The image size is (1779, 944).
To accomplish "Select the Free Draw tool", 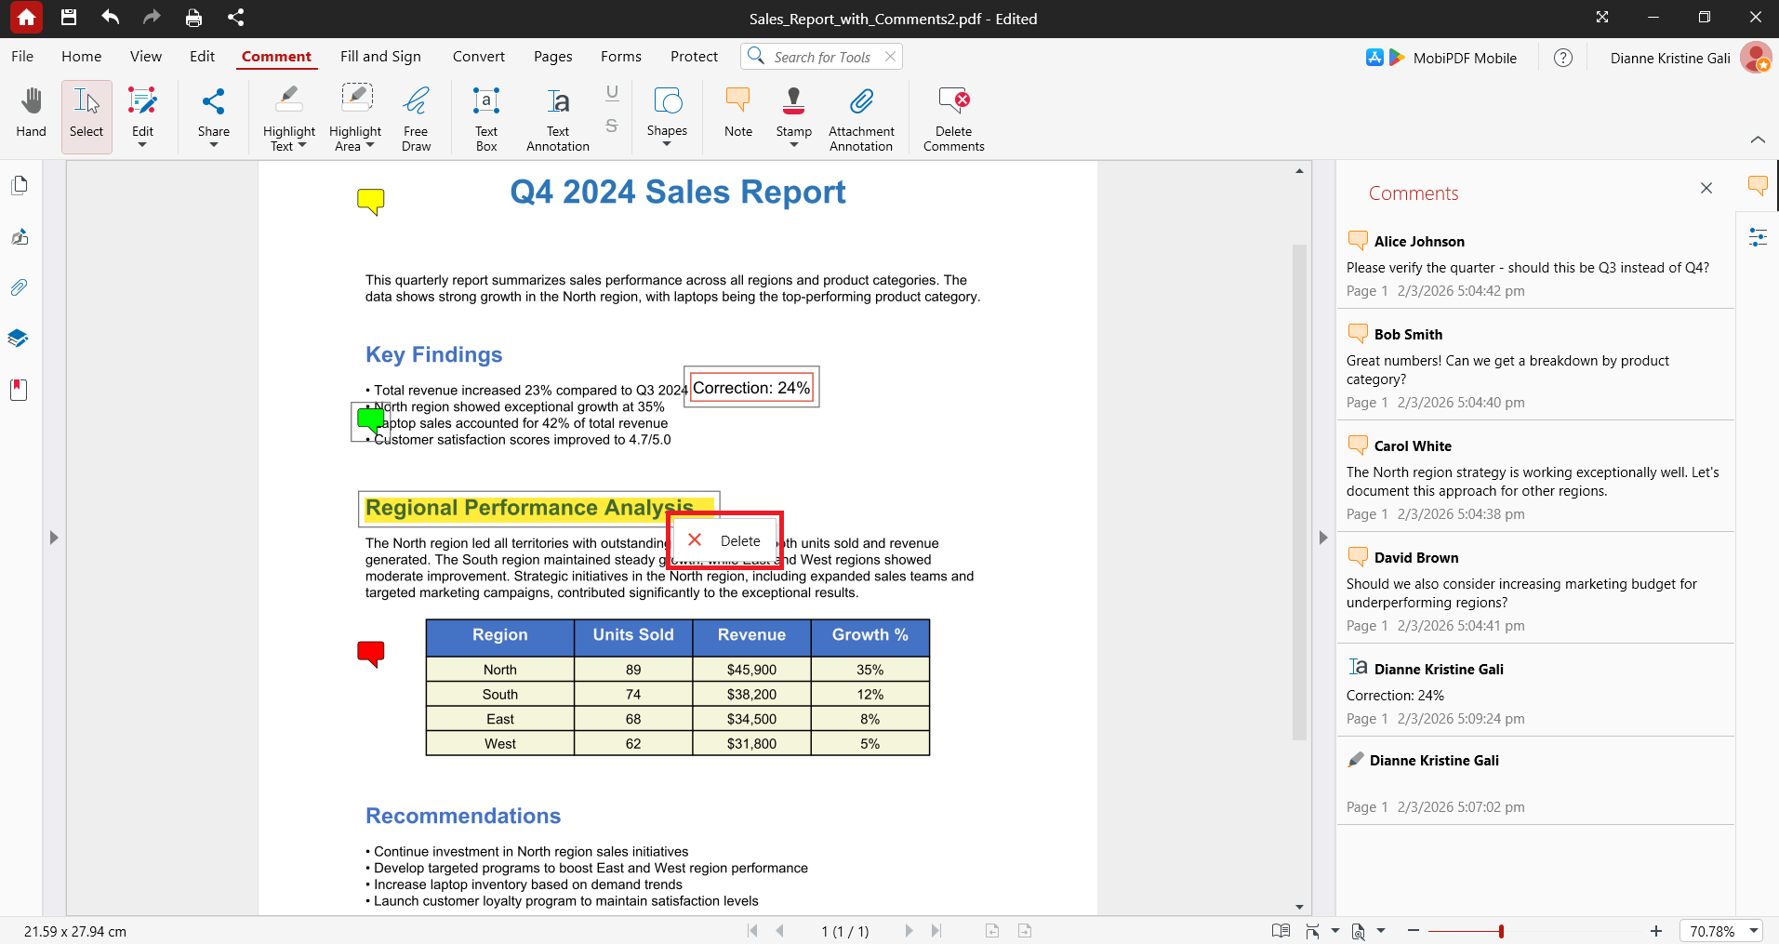I will tap(416, 118).
